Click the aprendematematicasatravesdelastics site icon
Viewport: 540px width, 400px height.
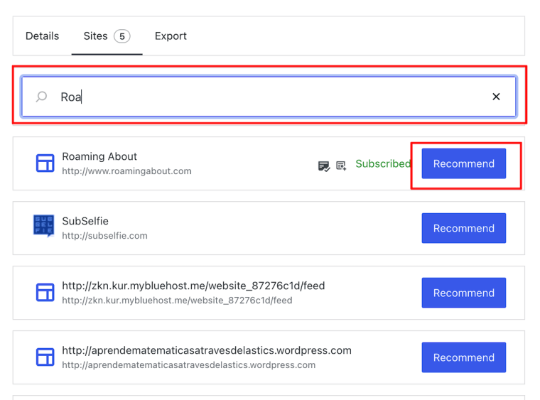click(45, 357)
